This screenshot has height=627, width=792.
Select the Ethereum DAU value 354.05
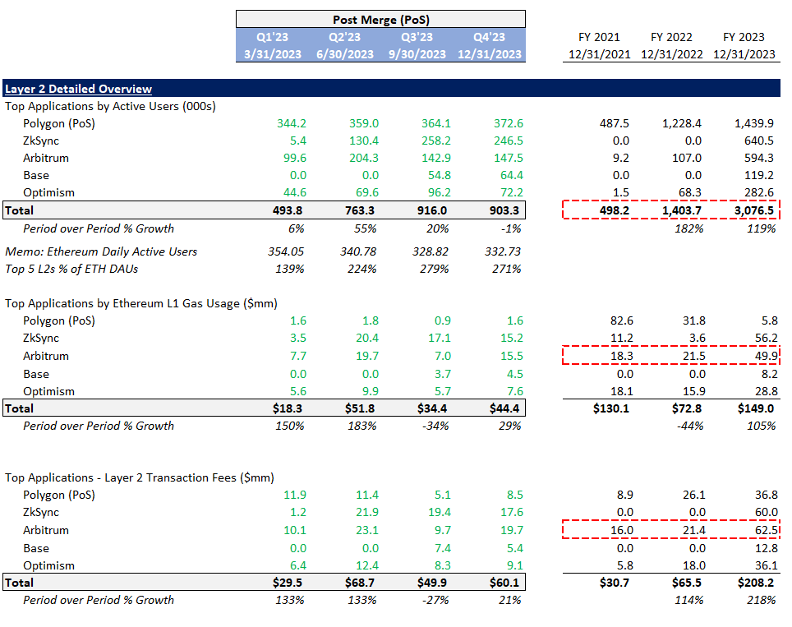pos(286,251)
